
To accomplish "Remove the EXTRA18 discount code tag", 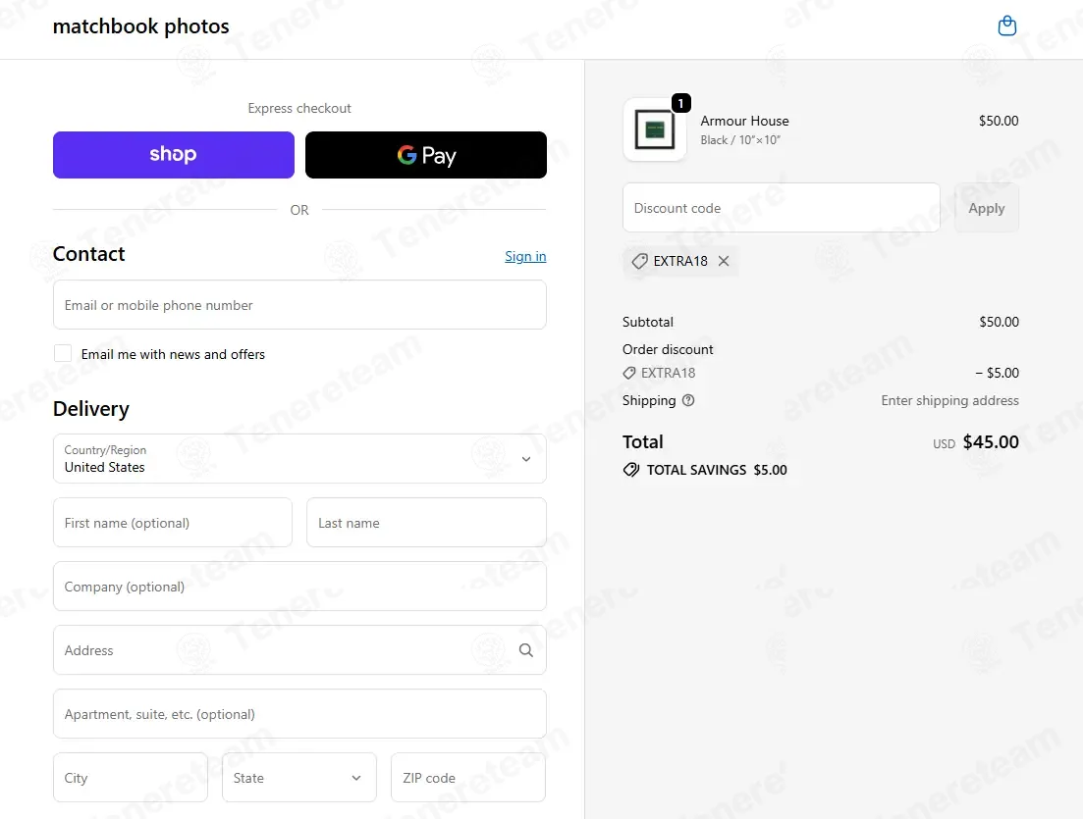I will pyautogui.click(x=724, y=261).
